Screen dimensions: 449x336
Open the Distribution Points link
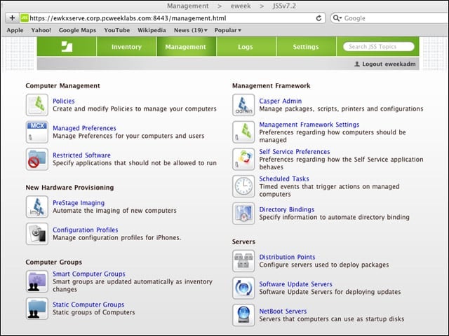pos(287,257)
